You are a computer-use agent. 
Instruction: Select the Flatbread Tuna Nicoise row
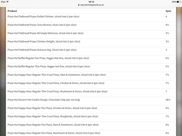coord(91,26)
